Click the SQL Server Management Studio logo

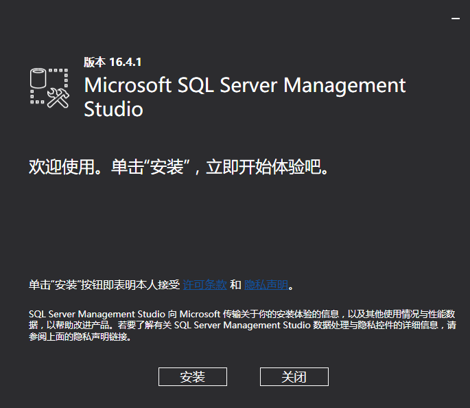coord(50,89)
